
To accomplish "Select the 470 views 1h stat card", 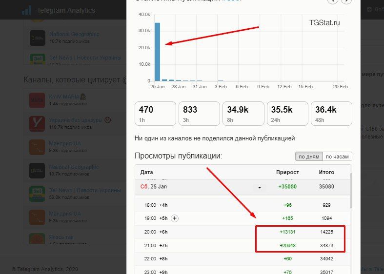I will click(155, 114).
